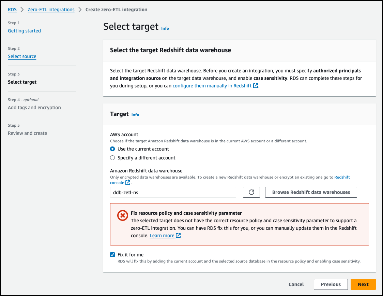This screenshot has width=383, height=296.
Task: Click the Previous button
Action: pyautogui.click(x=331, y=284)
